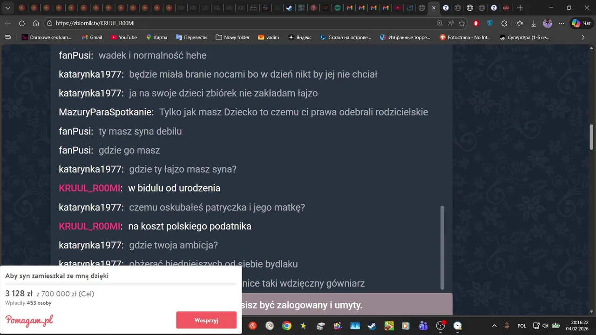Viewport: 596px width, 335px height.
Task: Open OBS Studio from the taskbar
Action: [x=440, y=326]
